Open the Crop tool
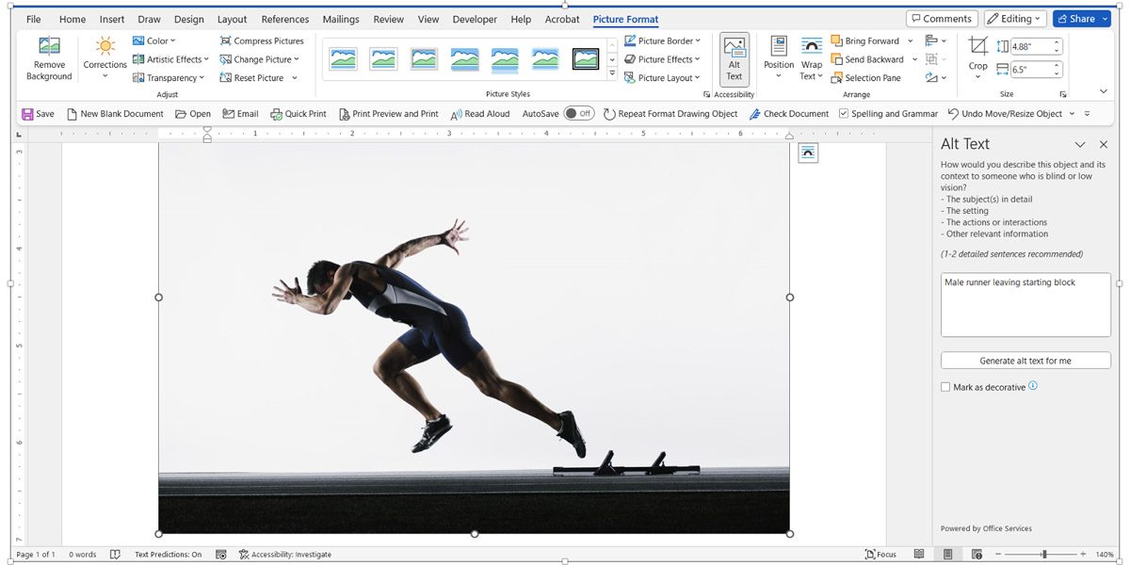The image size is (1130, 565). 978,49
